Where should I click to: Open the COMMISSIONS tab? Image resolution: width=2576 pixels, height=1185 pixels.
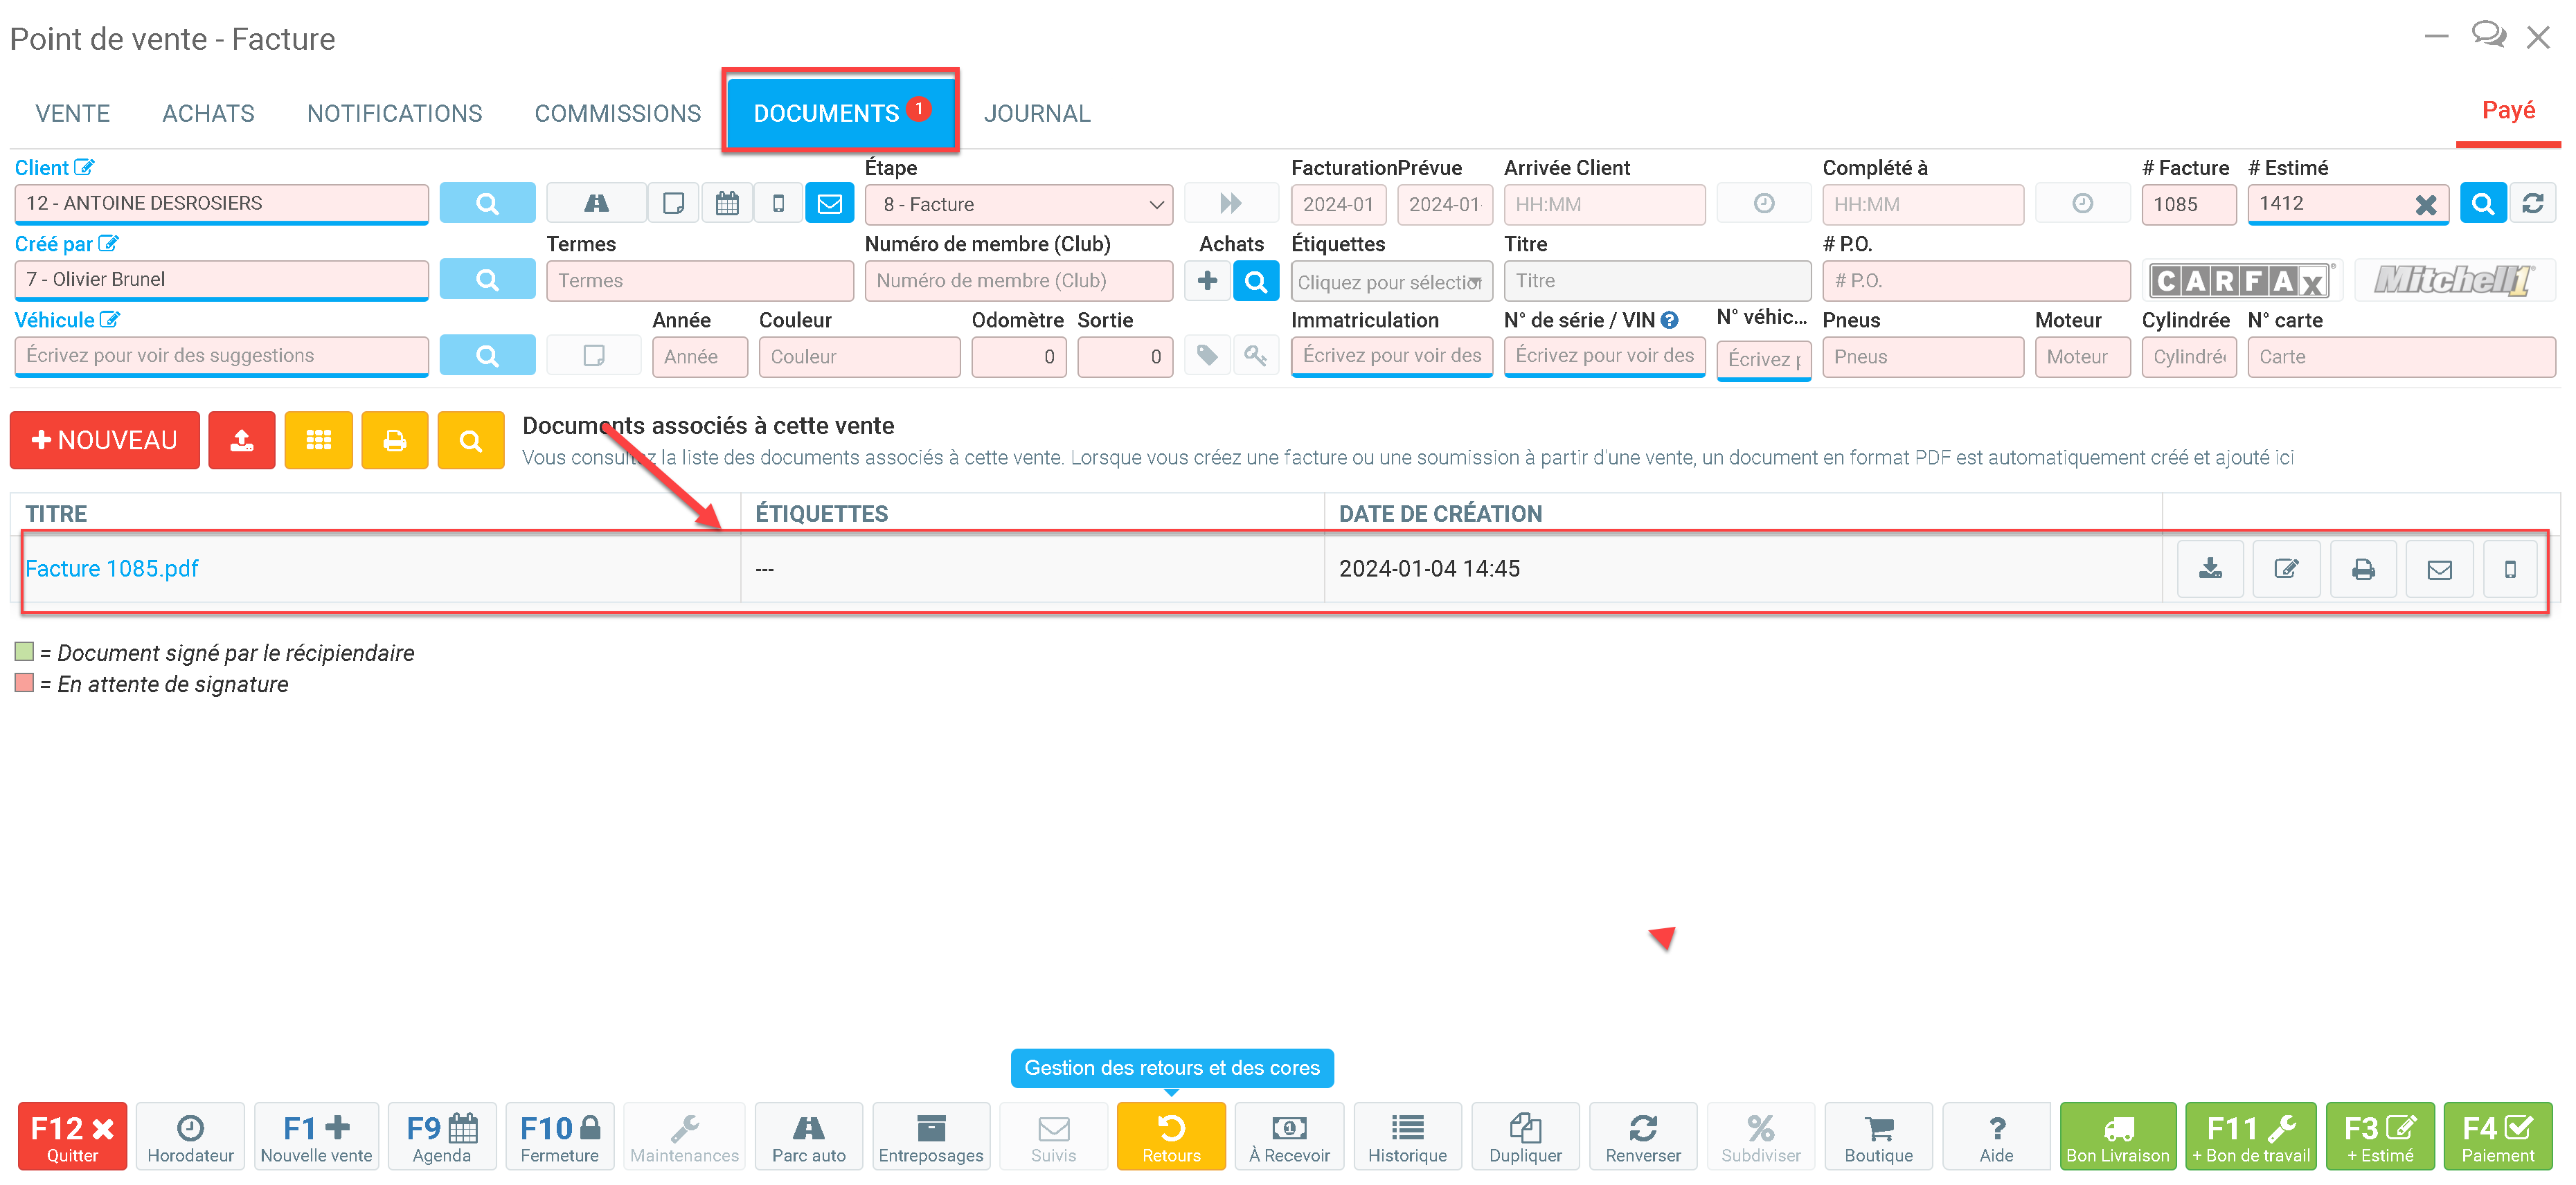tap(617, 114)
